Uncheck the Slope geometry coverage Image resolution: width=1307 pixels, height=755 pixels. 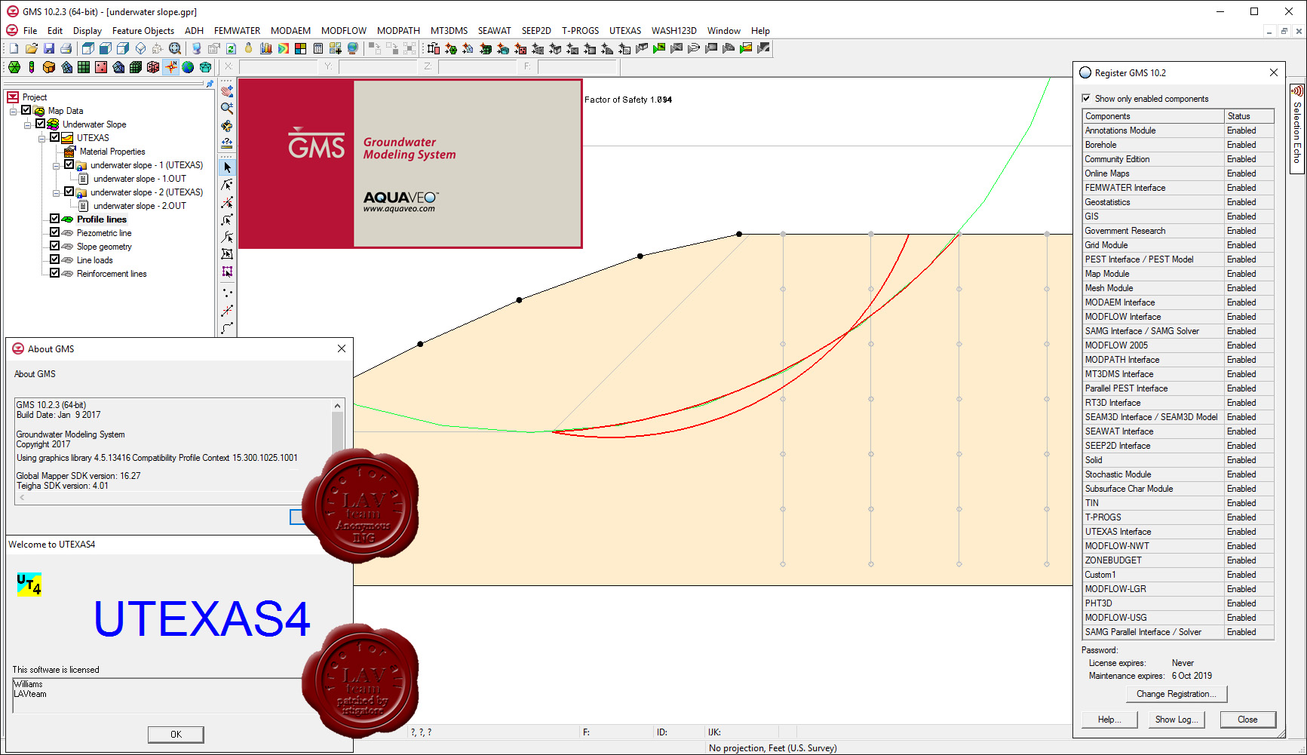click(x=55, y=246)
